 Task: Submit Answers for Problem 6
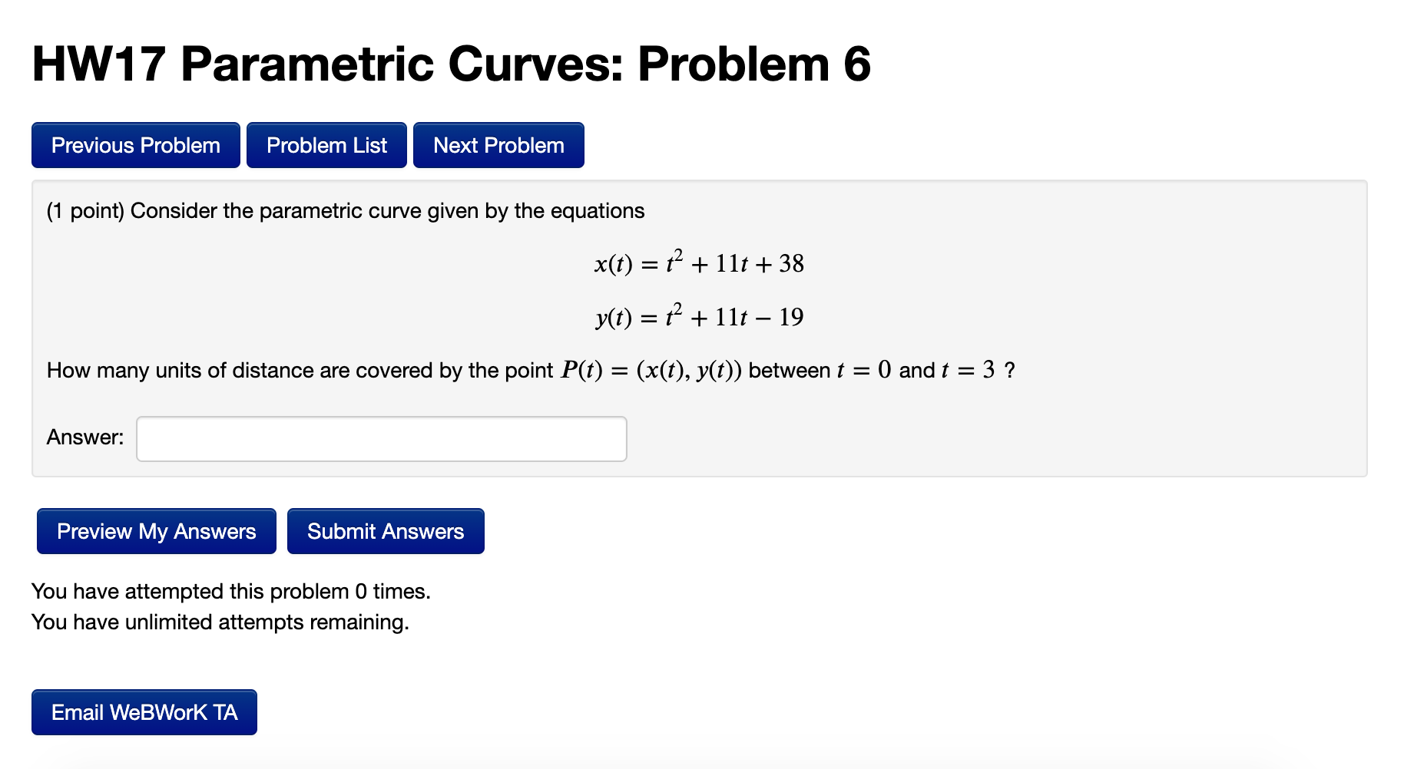point(386,530)
